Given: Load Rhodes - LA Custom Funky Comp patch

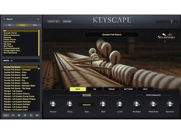Looking at the screenshot, I should (x=20, y=96).
